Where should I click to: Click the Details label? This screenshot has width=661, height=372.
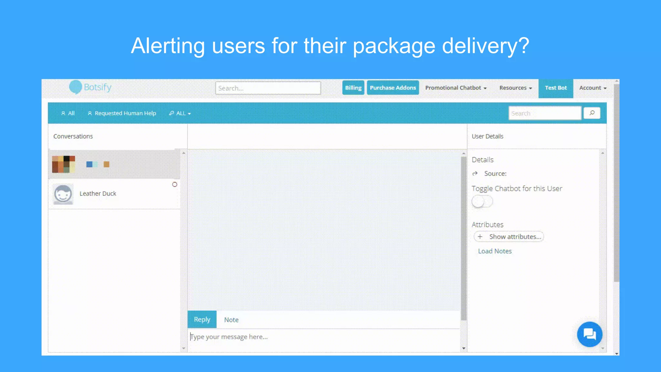(483, 160)
